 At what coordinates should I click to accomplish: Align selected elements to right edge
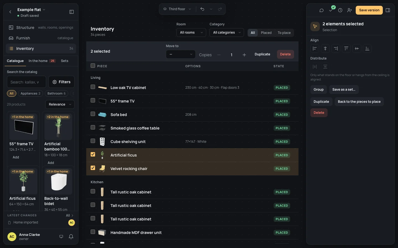click(336, 48)
